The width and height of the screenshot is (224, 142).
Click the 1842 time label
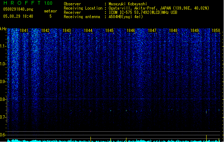point(45,31)
